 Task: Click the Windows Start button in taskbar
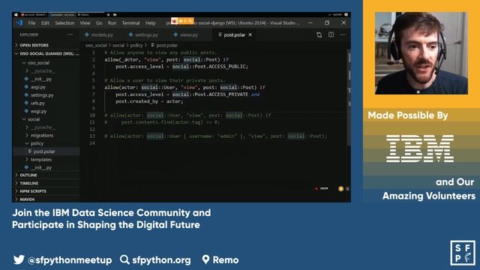coord(16,15)
